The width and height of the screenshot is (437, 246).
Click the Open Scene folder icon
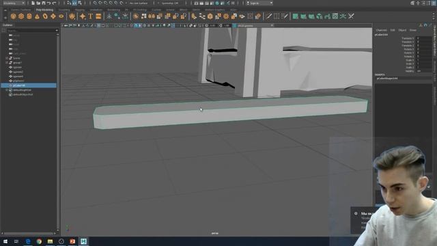coord(38,3)
